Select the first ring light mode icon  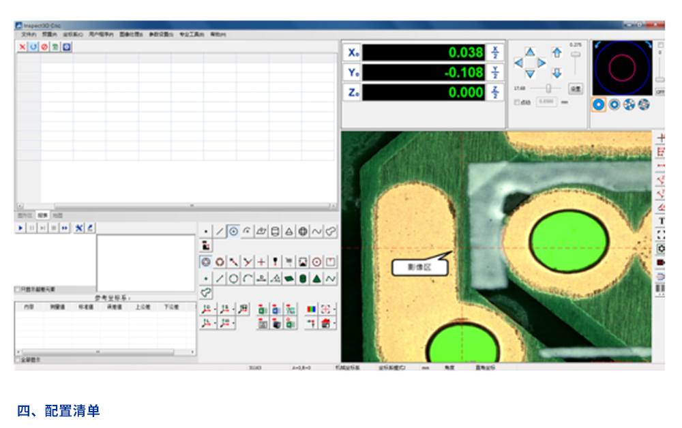tap(599, 104)
